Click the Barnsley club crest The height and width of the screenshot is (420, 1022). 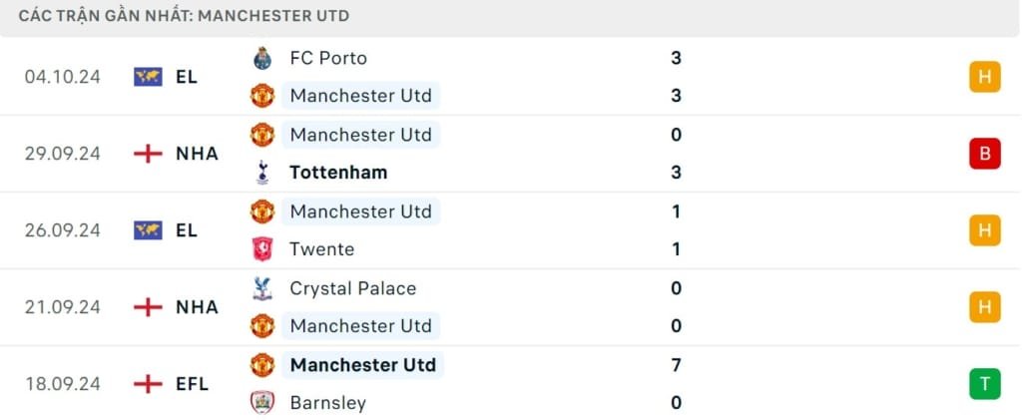pos(262,403)
